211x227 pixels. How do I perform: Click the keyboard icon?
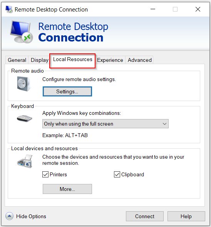(24, 118)
